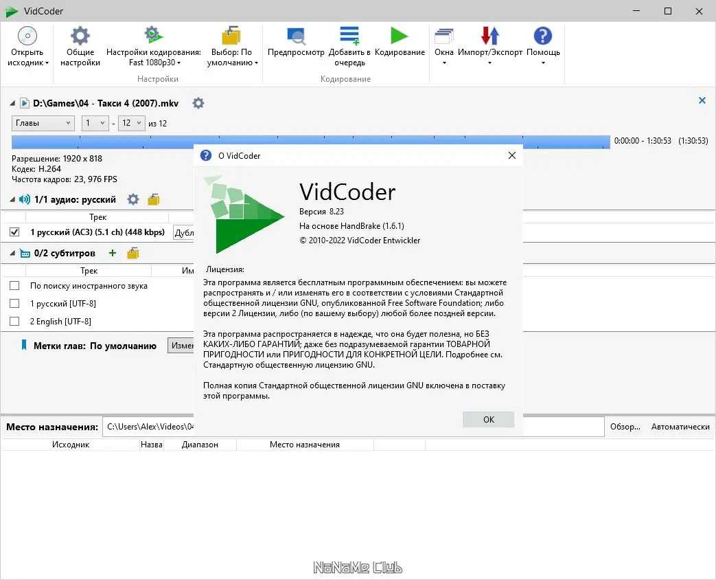Screen dimensions: 716x580
Task: Click question mark icon in 'О VidCoder' title
Action: (x=206, y=155)
